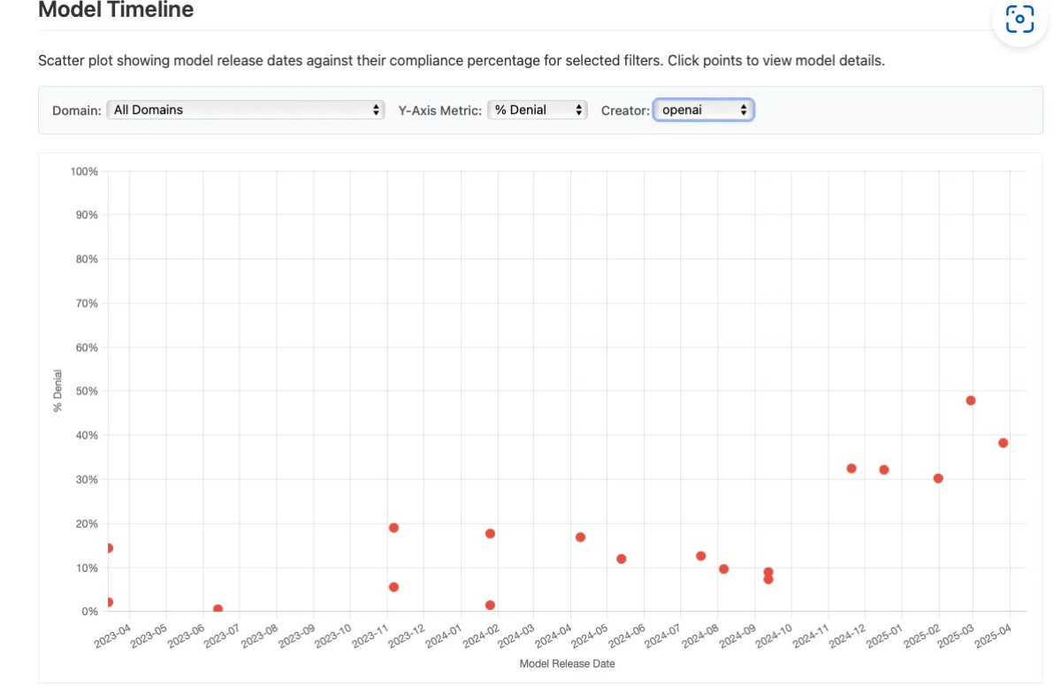Image resolution: width=1054 pixels, height=686 pixels.
Task: Select the 2024-12 data point near 32%
Action: click(883, 469)
